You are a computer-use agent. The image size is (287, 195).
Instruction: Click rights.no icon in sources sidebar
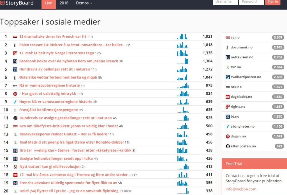coord(228,107)
